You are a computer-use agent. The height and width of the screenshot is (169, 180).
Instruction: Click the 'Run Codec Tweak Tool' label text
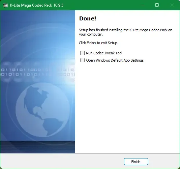click(x=104, y=53)
